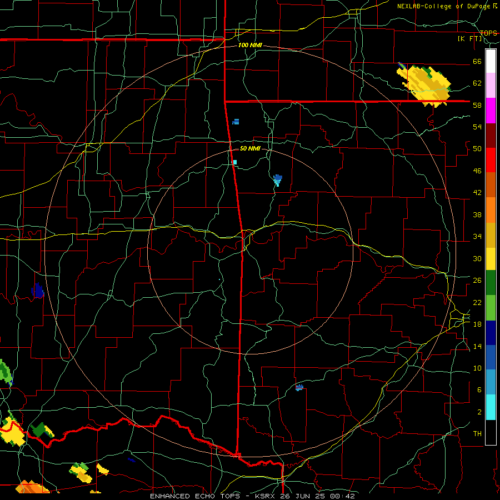Click the navy blue echo on the west side
The image size is (500, 500).
[x=38, y=291]
